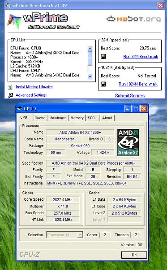This screenshot has width=167, height=270.
Task: Click the wPrime title bar application icon
Action: click(x=8, y=5)
